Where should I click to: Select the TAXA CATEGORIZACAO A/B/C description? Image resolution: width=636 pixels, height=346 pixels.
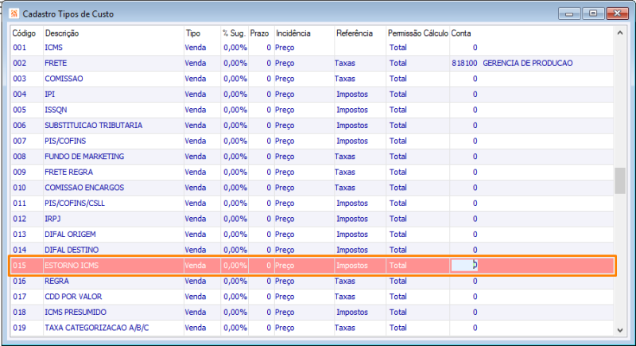(x=96, y=328)
